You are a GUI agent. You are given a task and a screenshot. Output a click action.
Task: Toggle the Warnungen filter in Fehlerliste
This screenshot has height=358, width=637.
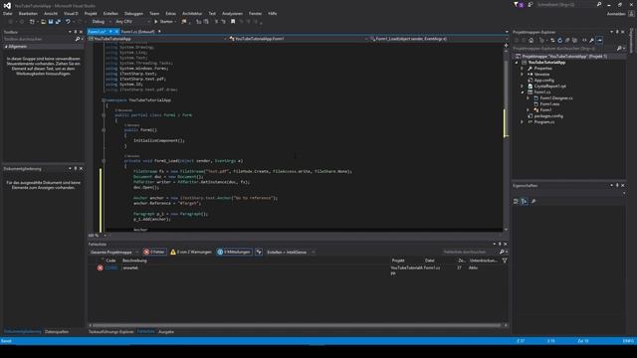[191, 252]
